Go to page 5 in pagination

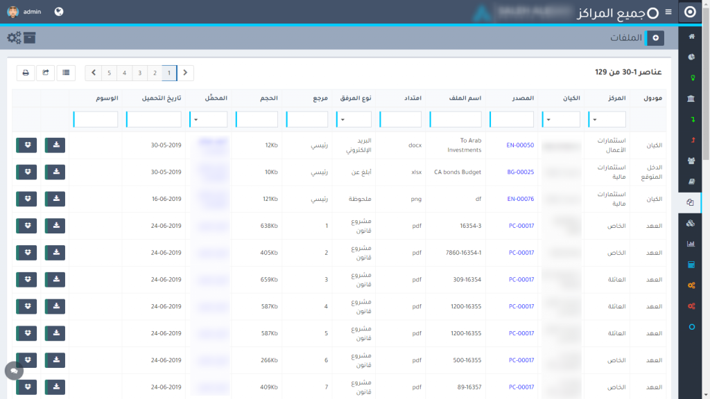(x=109, y=72)
